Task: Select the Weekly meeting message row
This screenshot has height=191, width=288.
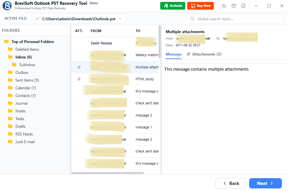Action: (x=115, y=55)
